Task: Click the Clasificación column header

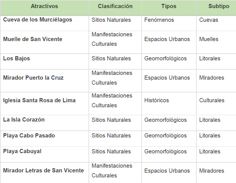Action: tap(115, 6)
